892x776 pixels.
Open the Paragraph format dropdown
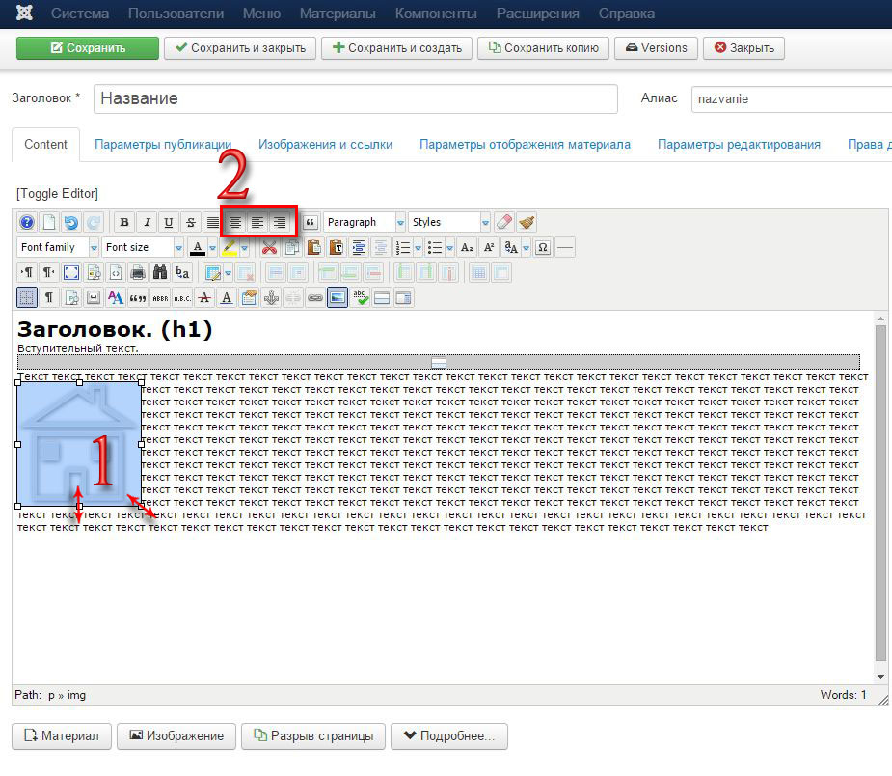coord(365,223)
